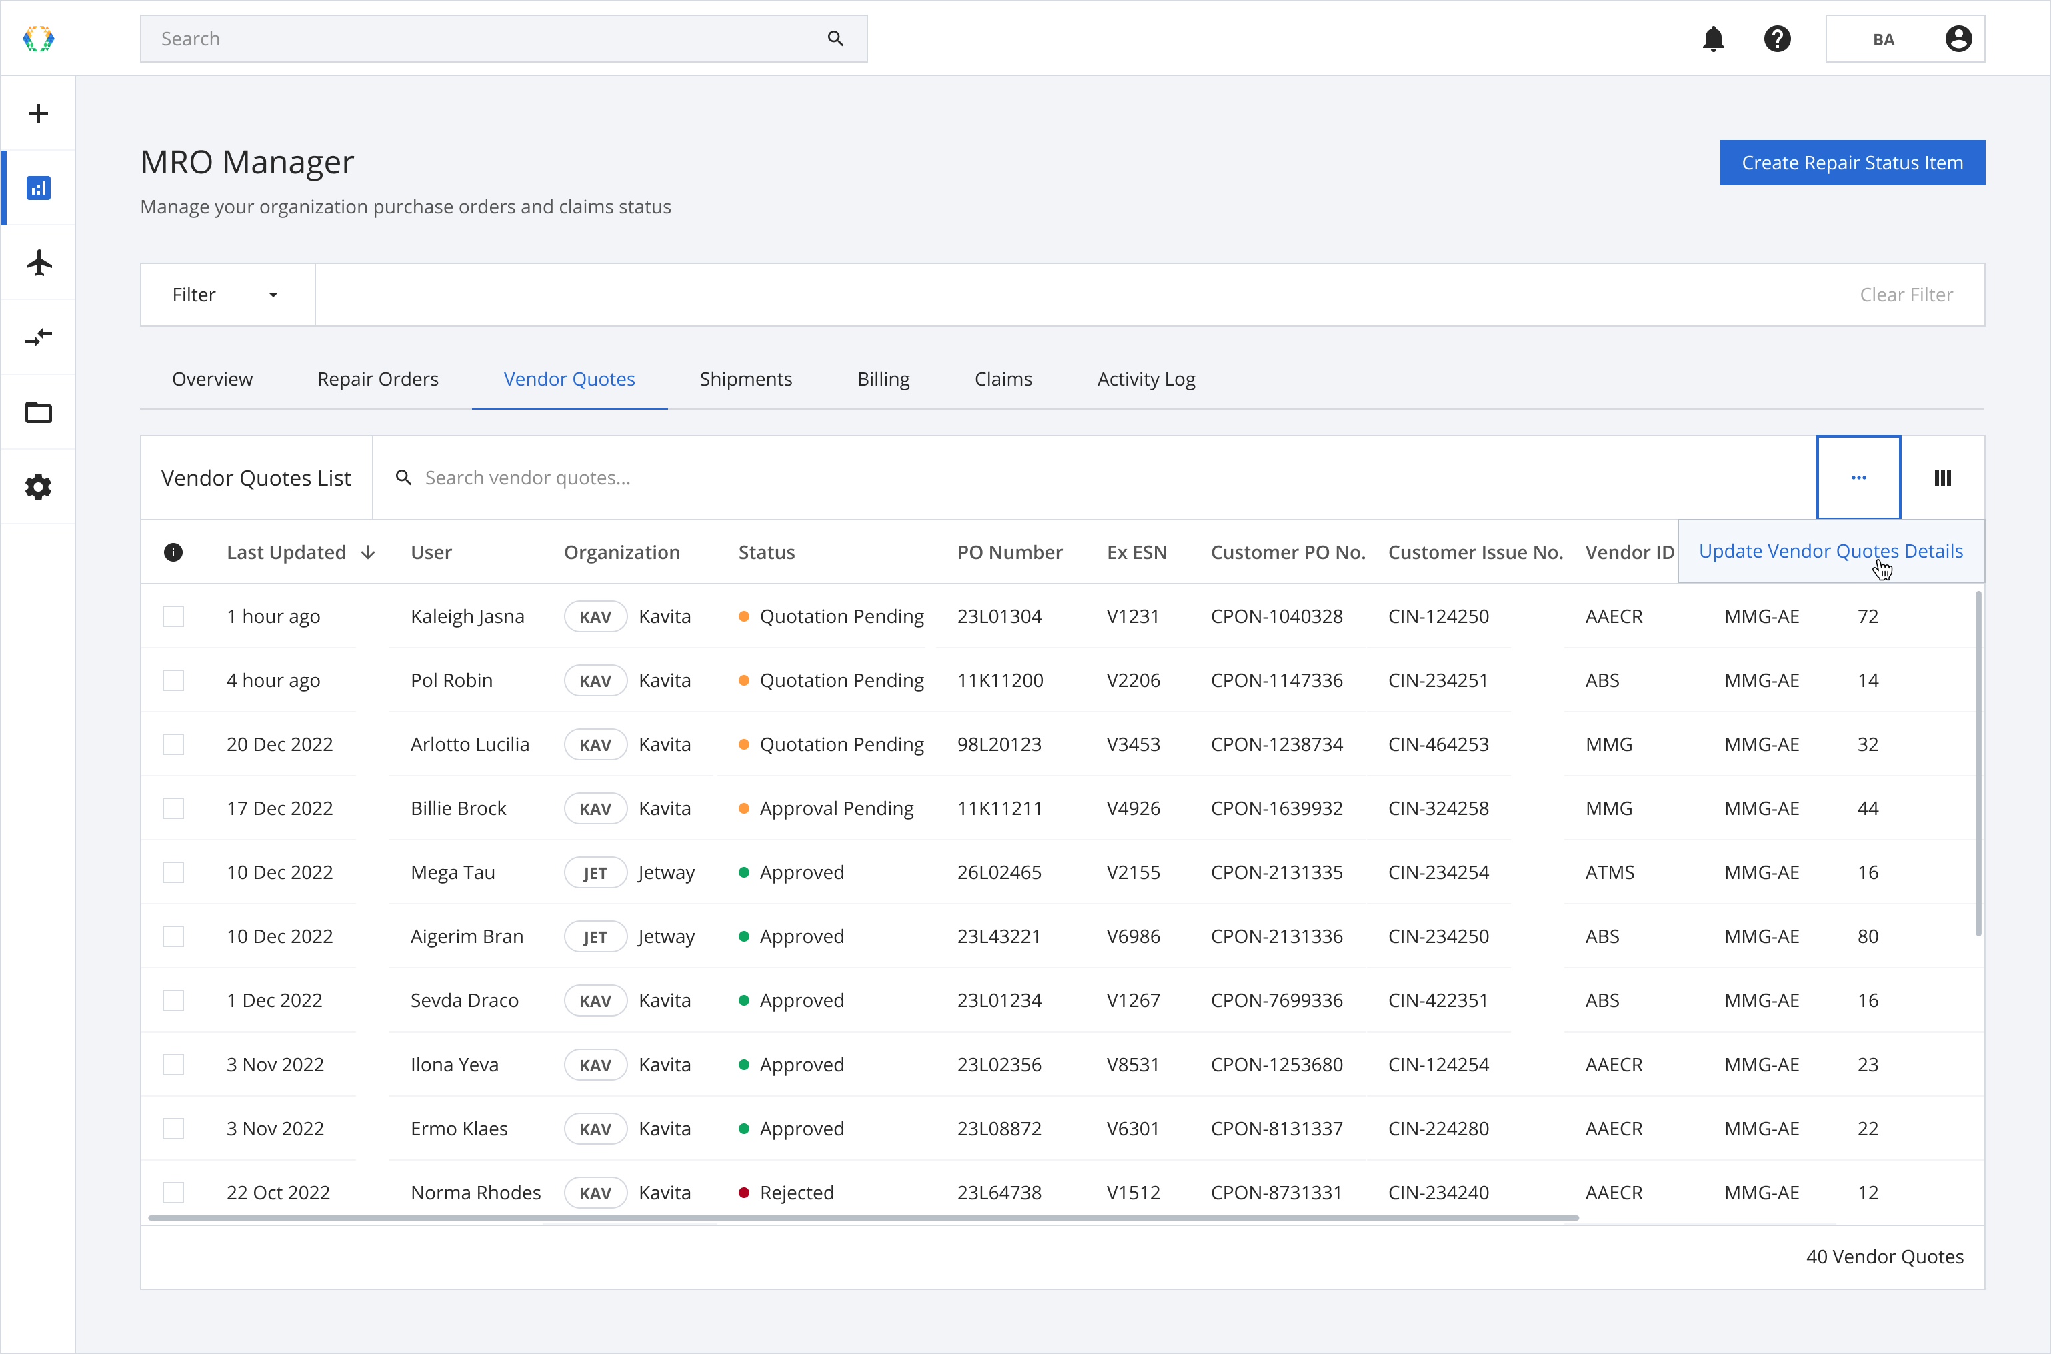Screen dimensions: 2051x1354
Task: Check the Billie Brock row checkbox
Action: (x=173, y=808)
